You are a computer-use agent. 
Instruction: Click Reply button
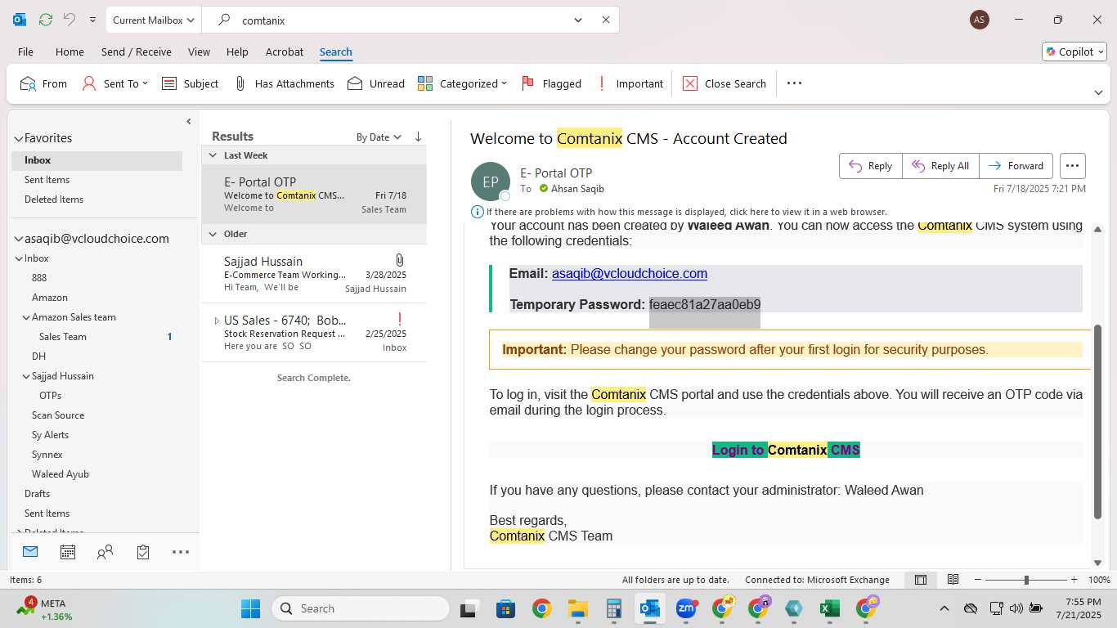pos(871,165)
